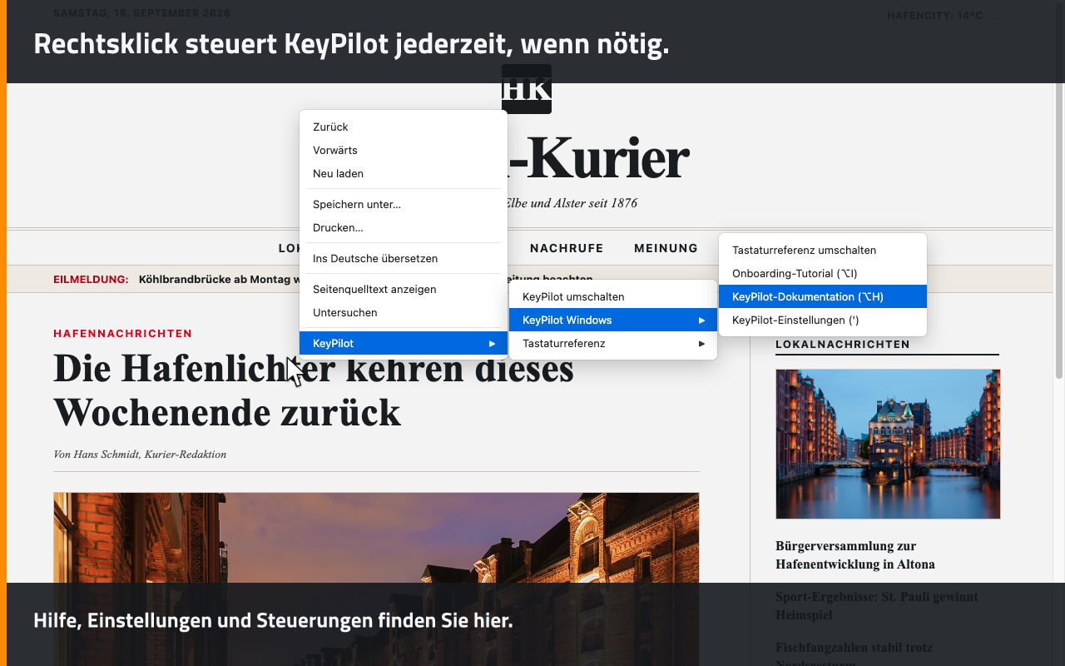
Task: Expand the KeyPilot Windows submenu
Action: click(x=613, y=321)
